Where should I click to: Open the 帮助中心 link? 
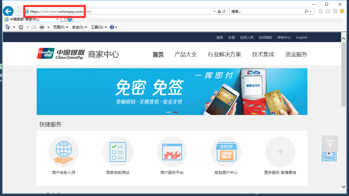tap(284, 37)
